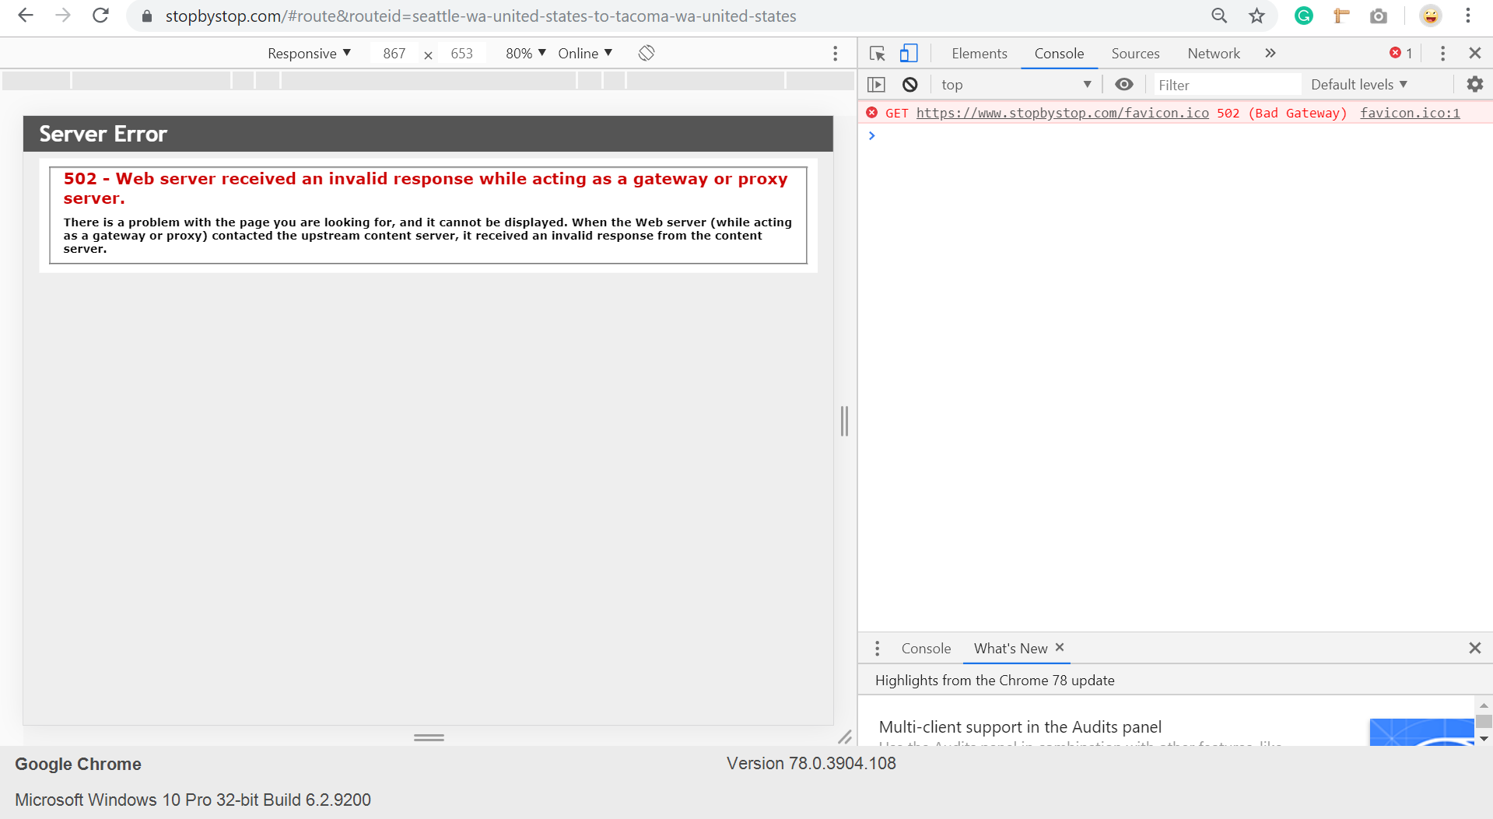Open the 80% zoom dropdown
Image resolution: width=1493 pixels, height=819 pixels.
point(526,53)
